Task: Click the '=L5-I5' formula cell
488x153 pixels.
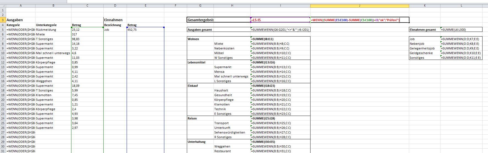Action: tap(280, 20)
